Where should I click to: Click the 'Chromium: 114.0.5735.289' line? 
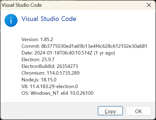pyautogui.click(x=50, y=73)
